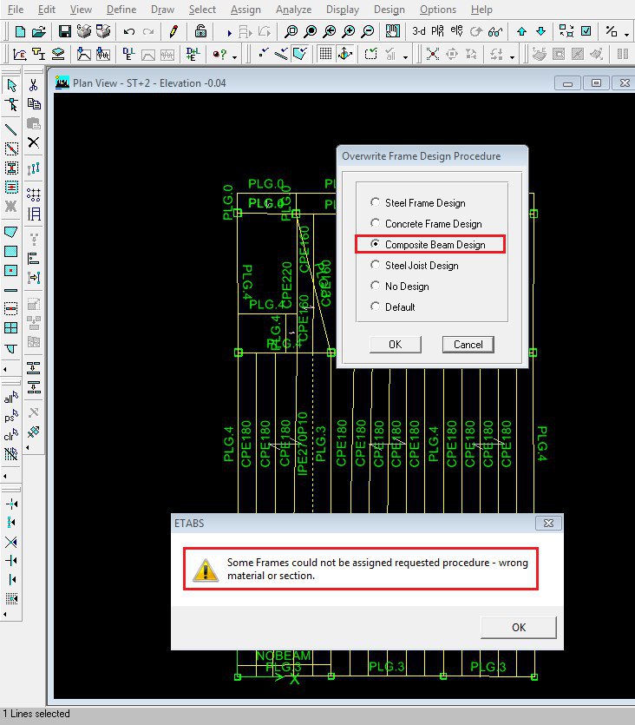Open the File menu
The height and width of the screenshot is (725, 635).
[x=16, y=10]
